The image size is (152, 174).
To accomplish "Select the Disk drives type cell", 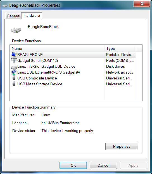I will click(x=115, y=66).
